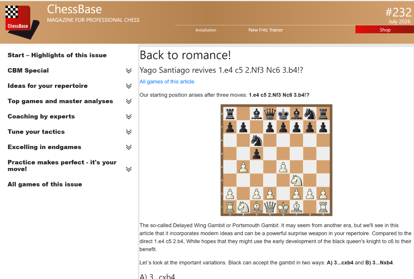
Task: Click the black pawn on c5
Action: [257, 154]
